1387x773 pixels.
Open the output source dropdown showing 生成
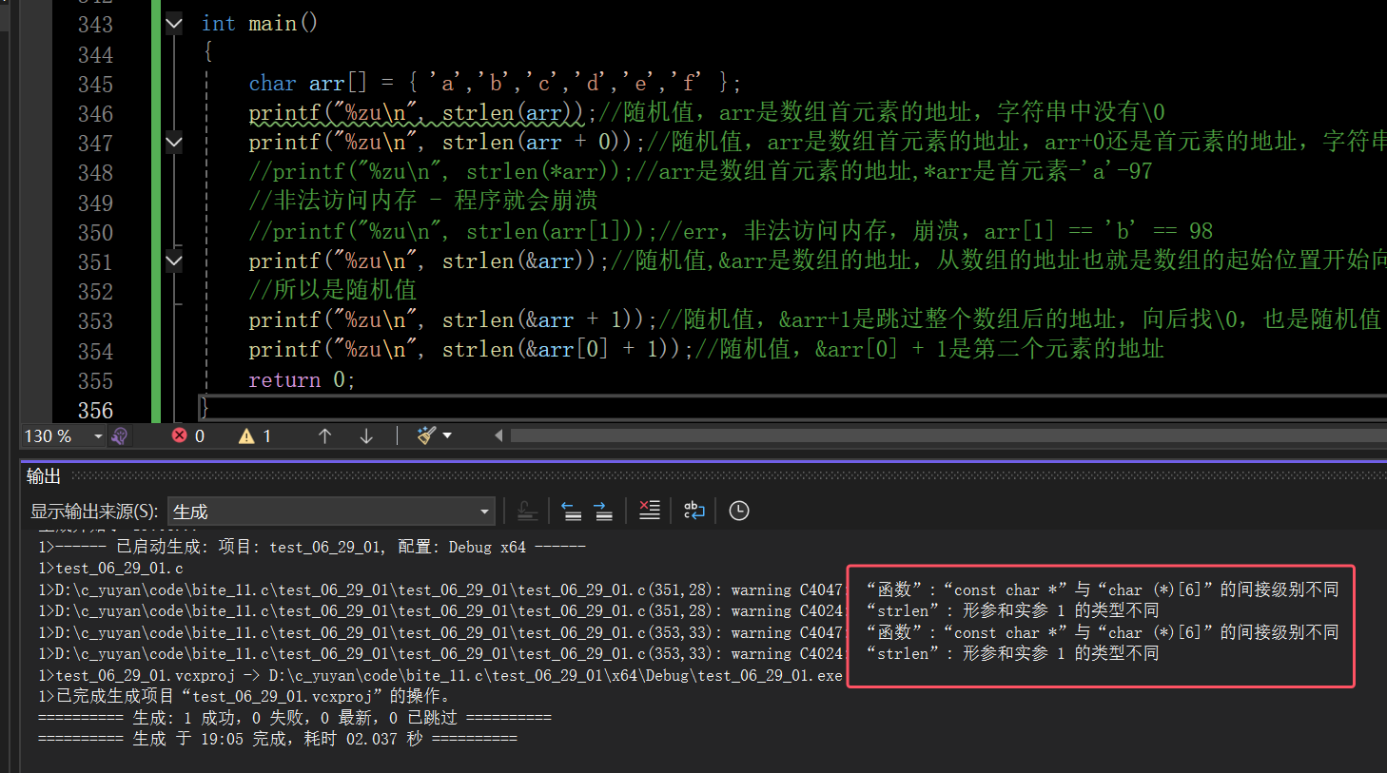[x=332, y=512]
